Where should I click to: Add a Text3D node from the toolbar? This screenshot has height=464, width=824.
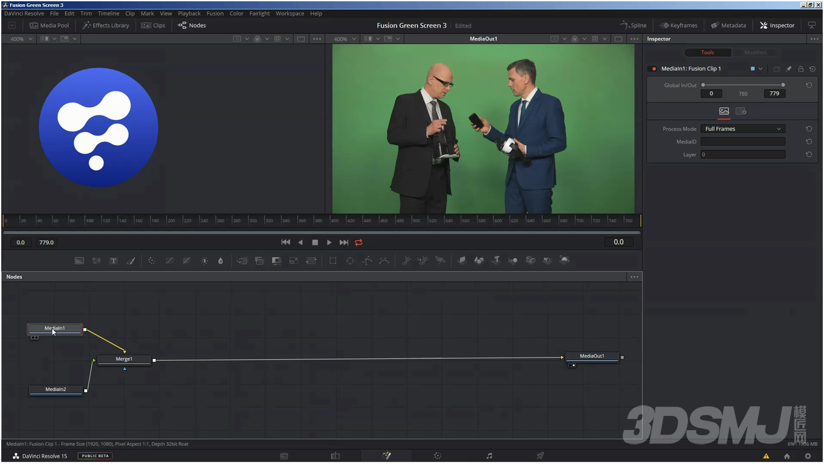click(x=496, y=260)
